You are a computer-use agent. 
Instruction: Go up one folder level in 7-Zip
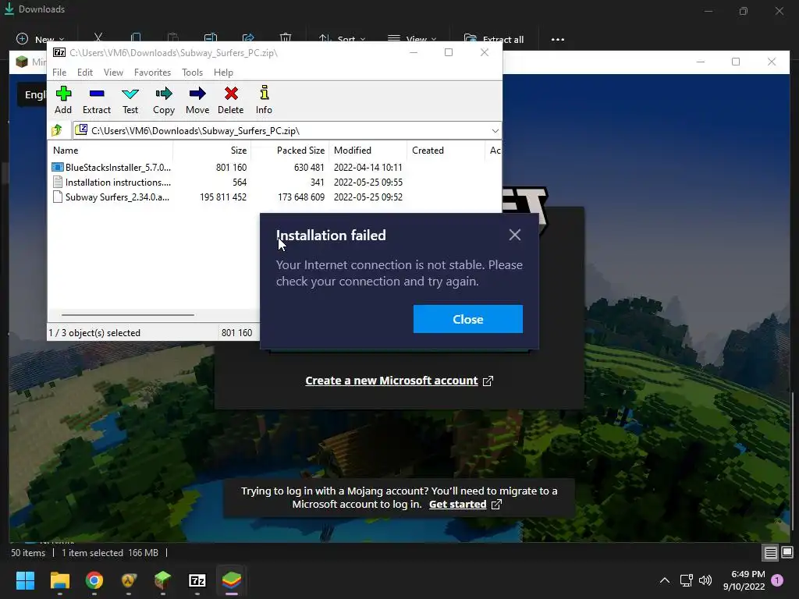coord(57,131)
